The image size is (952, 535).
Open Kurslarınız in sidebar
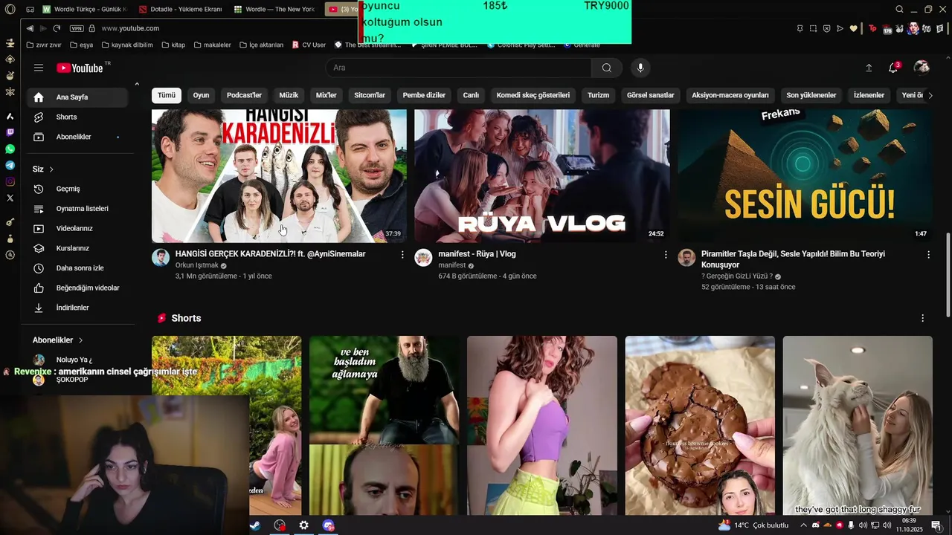tap(78, 248)
